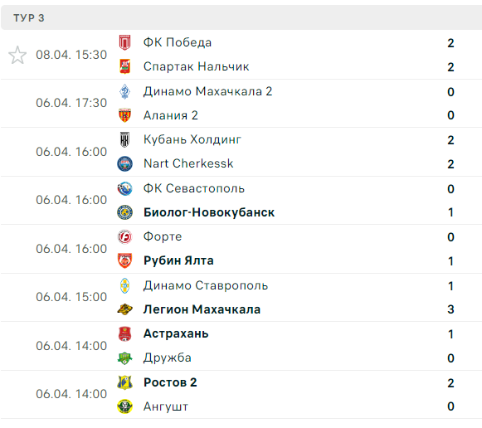Open the Динамо Ставрополь team name link
The image size is (482, 428).
tap(206, 285)
